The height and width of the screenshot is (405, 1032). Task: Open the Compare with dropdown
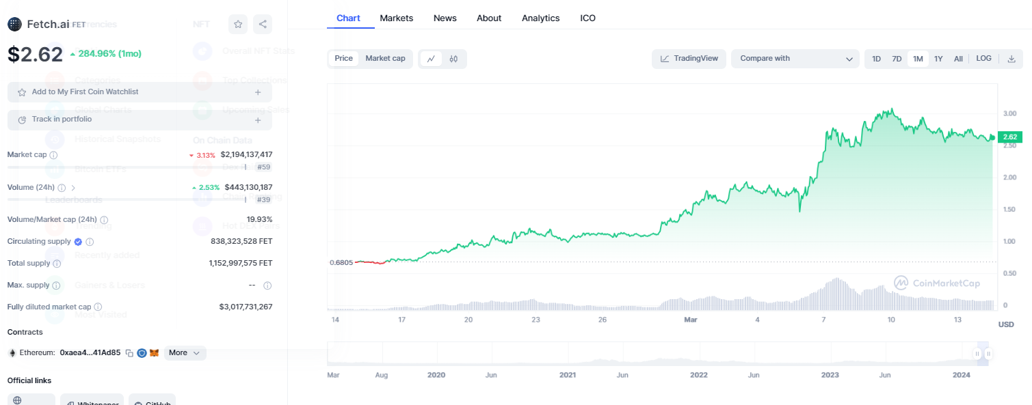click(x=795, y=59)
